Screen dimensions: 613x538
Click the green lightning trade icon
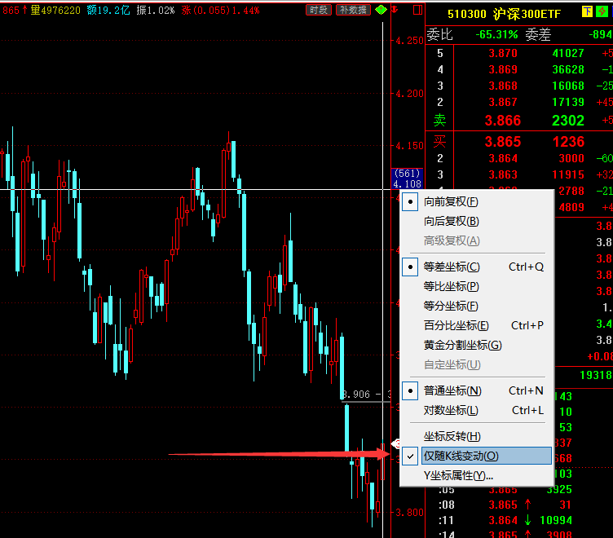pos(602,12)
